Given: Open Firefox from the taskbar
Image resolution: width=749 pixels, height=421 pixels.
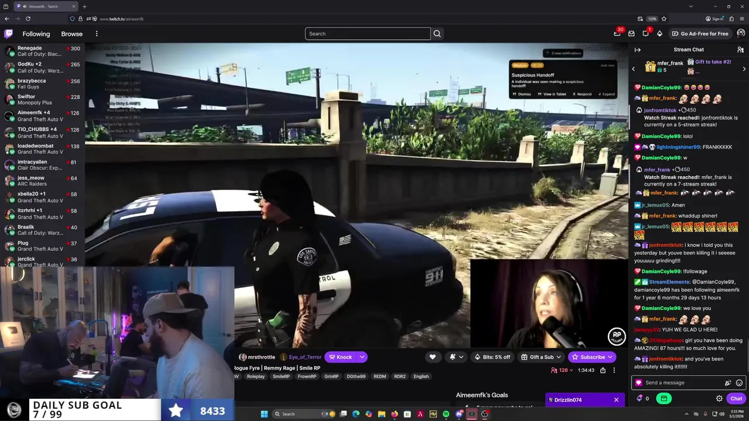Looking at the screenshot, I should pos(394,414).
